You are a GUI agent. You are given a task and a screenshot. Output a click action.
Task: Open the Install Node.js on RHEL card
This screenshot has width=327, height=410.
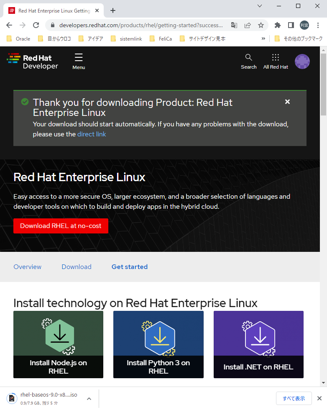[x=58, y=344]
